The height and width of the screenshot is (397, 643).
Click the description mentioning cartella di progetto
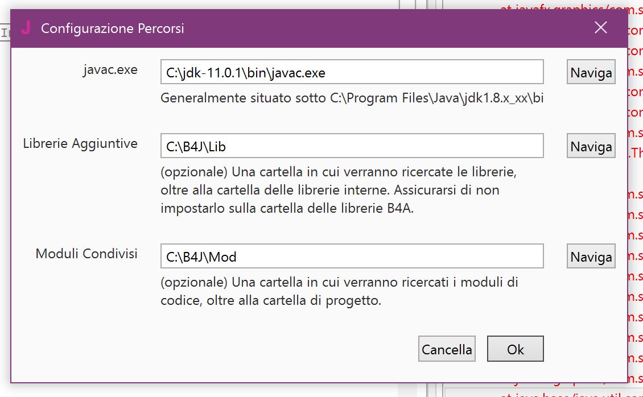339,291
